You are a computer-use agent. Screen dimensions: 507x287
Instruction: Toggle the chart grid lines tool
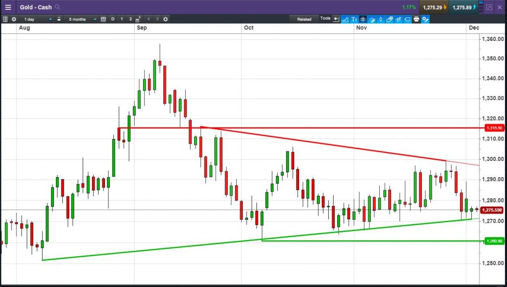pos(363,19)
